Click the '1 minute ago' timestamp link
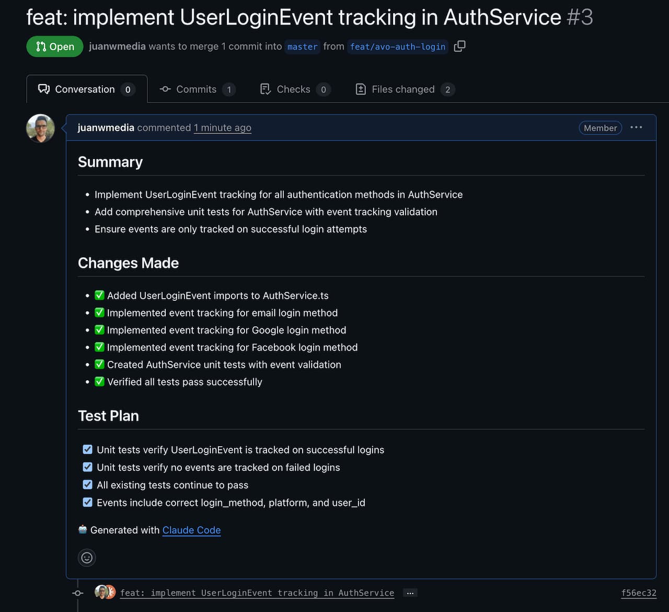The height and width of the screenshot is (612, 669). tap(222, 128)
